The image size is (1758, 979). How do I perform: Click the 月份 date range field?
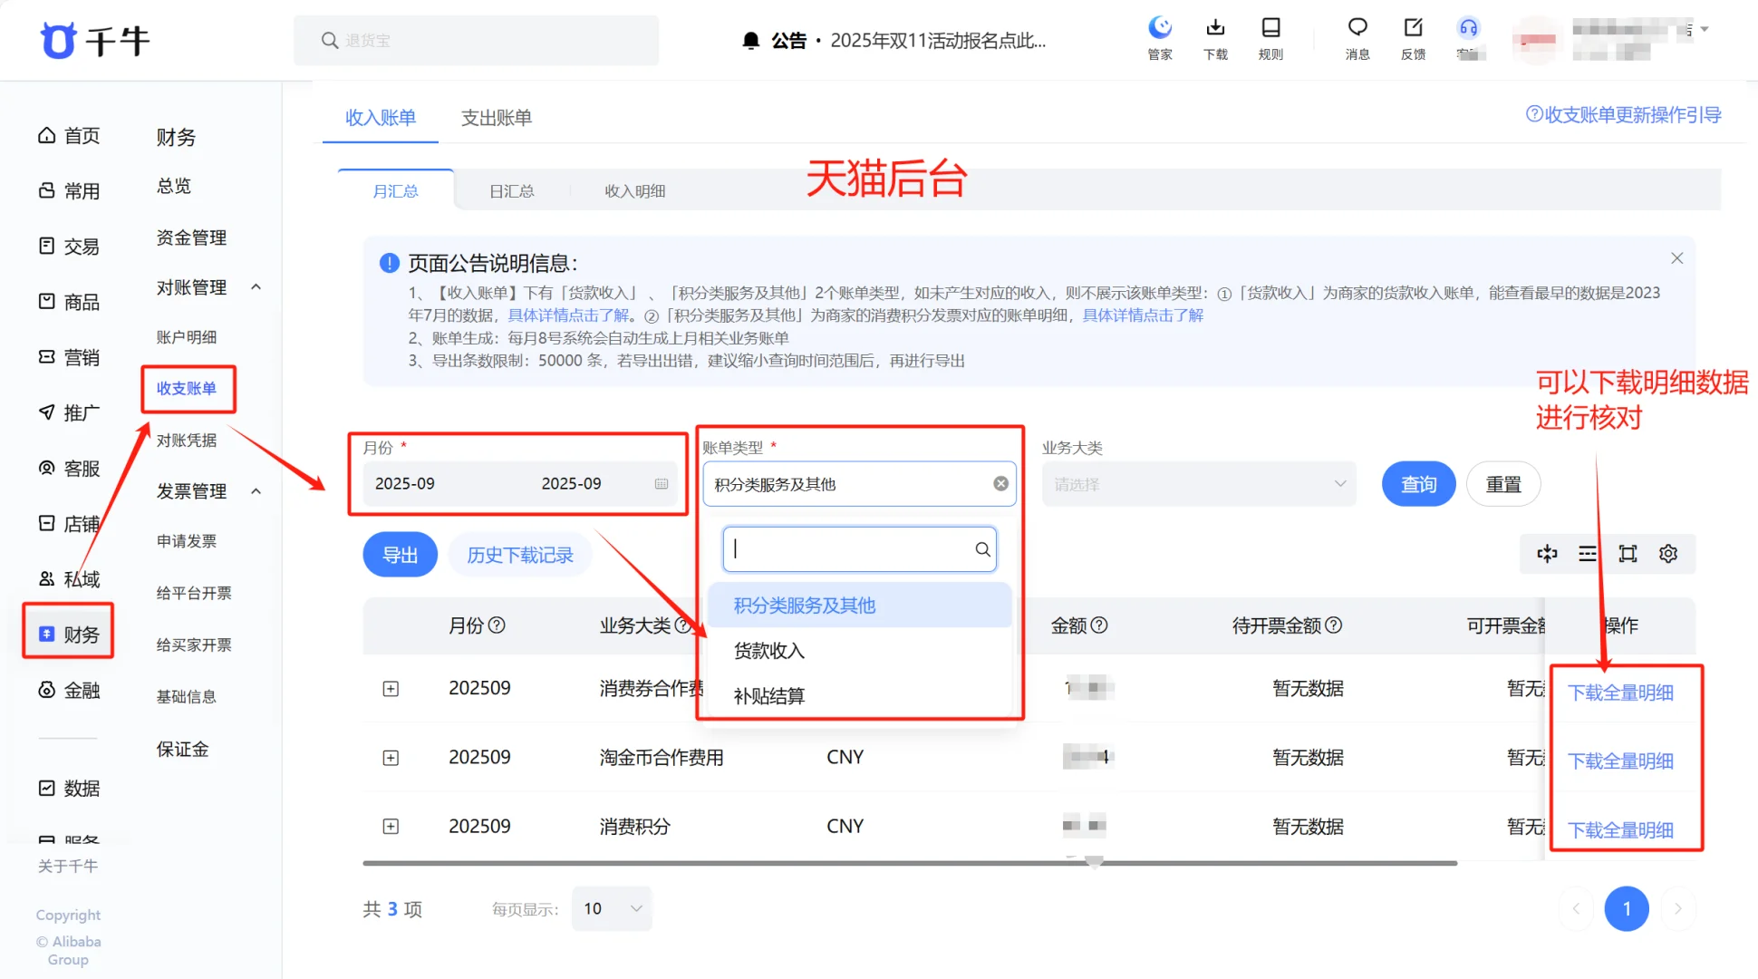pyautogui.click(x=520, y=484)
